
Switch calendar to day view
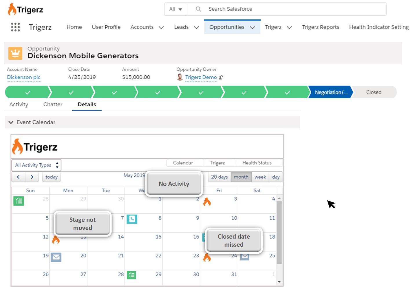click(x=276, y=177)
